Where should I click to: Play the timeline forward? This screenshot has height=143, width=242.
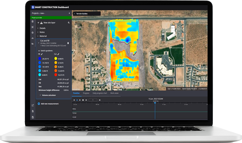[x=80, y=100]
